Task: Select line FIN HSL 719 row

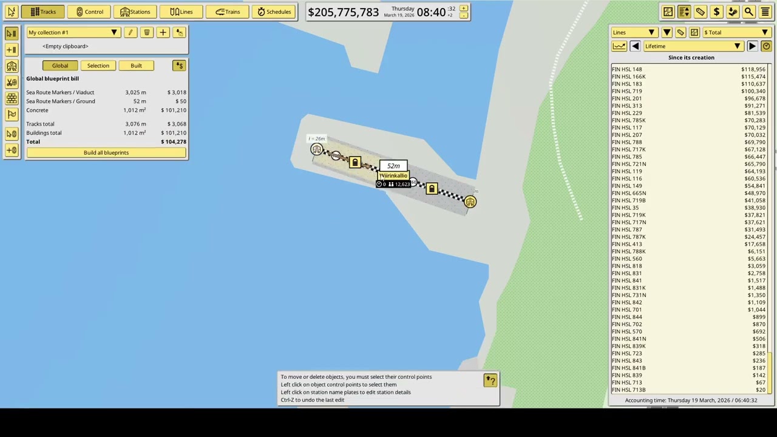Action: tap(688, 91)
